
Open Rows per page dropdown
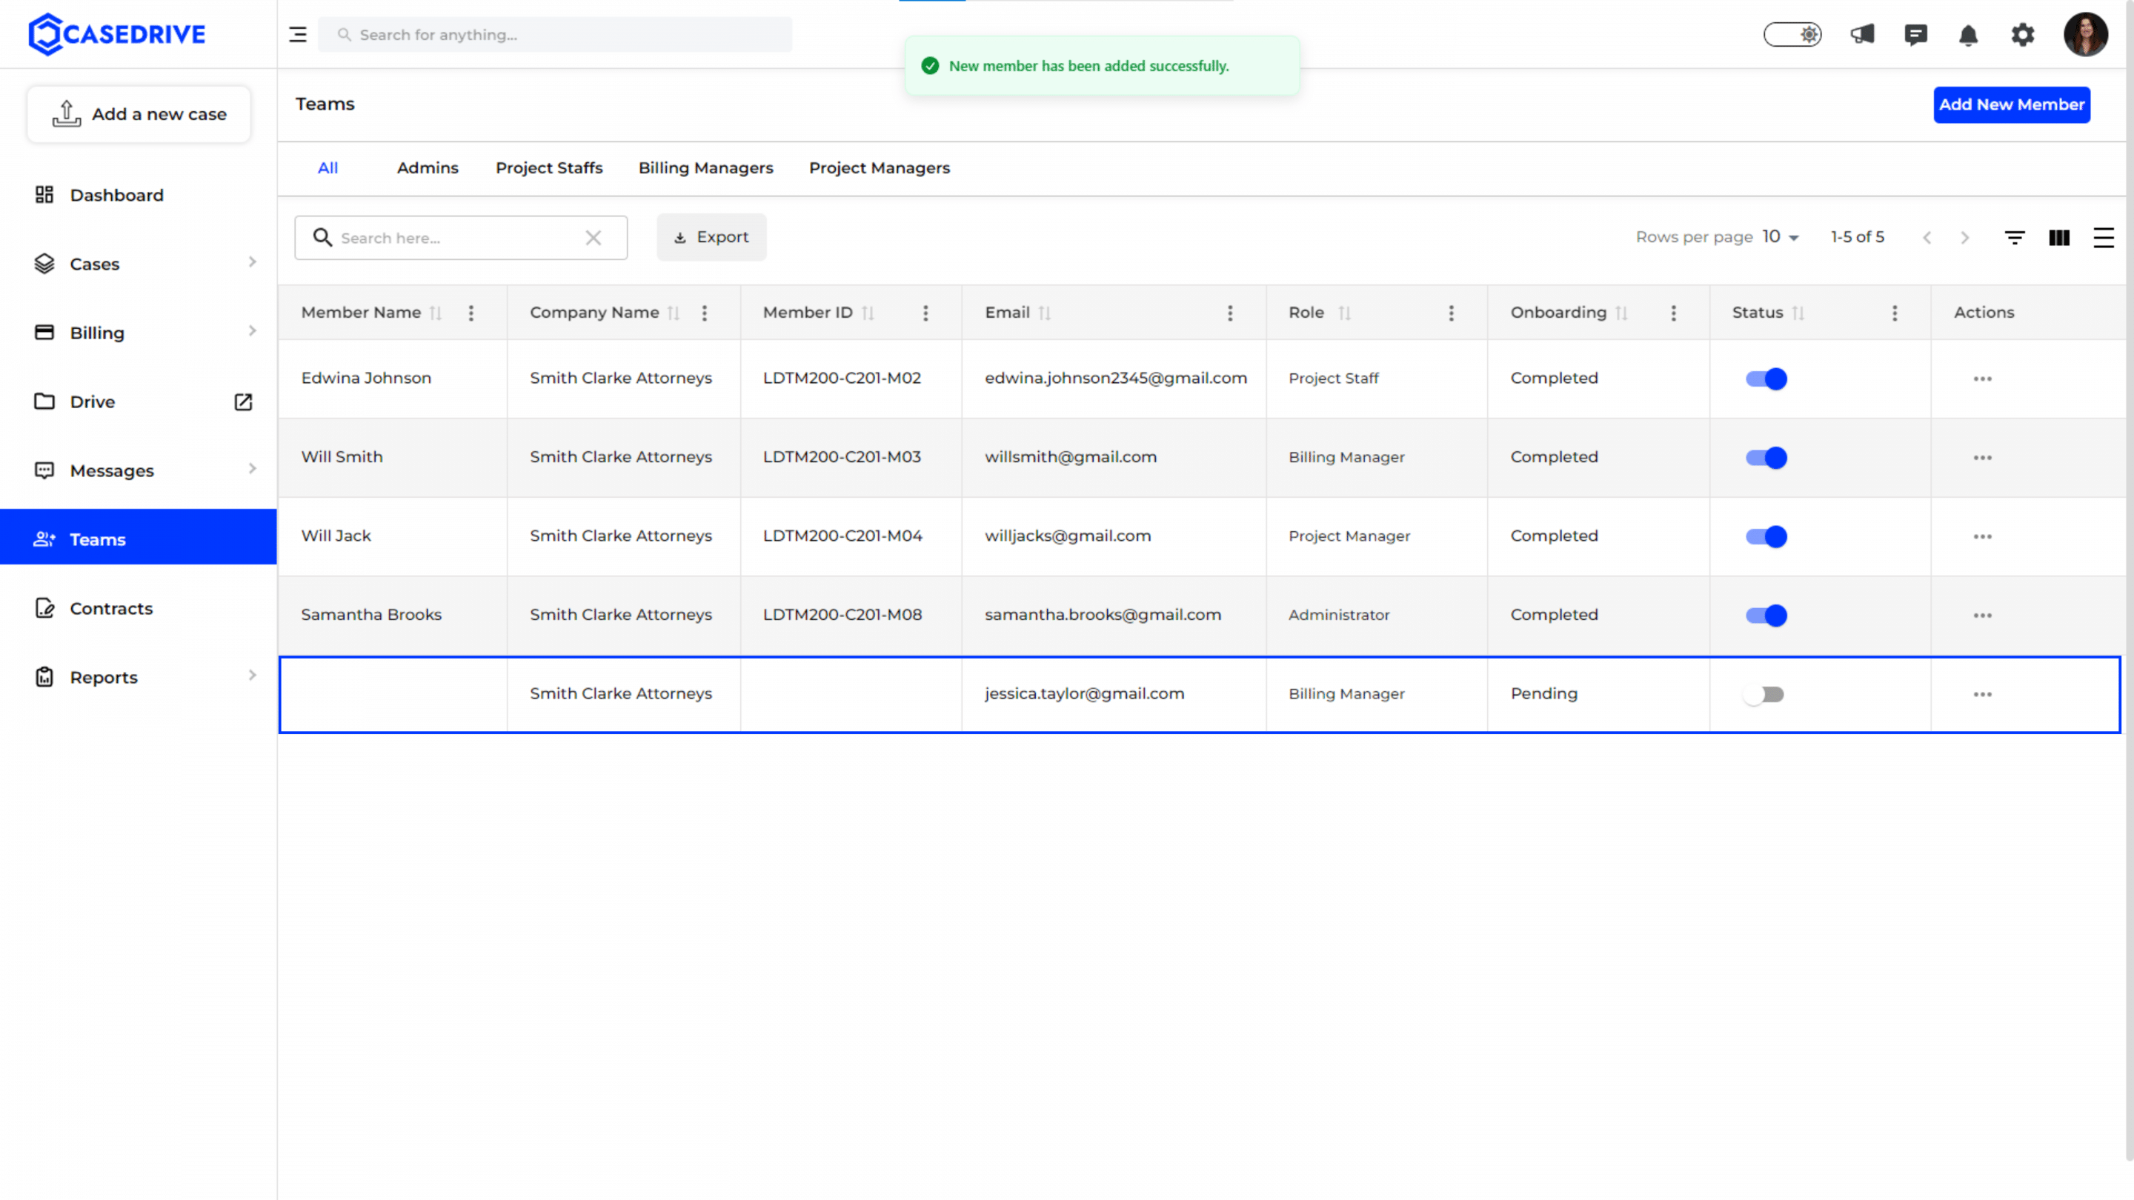click(1781, 238)
